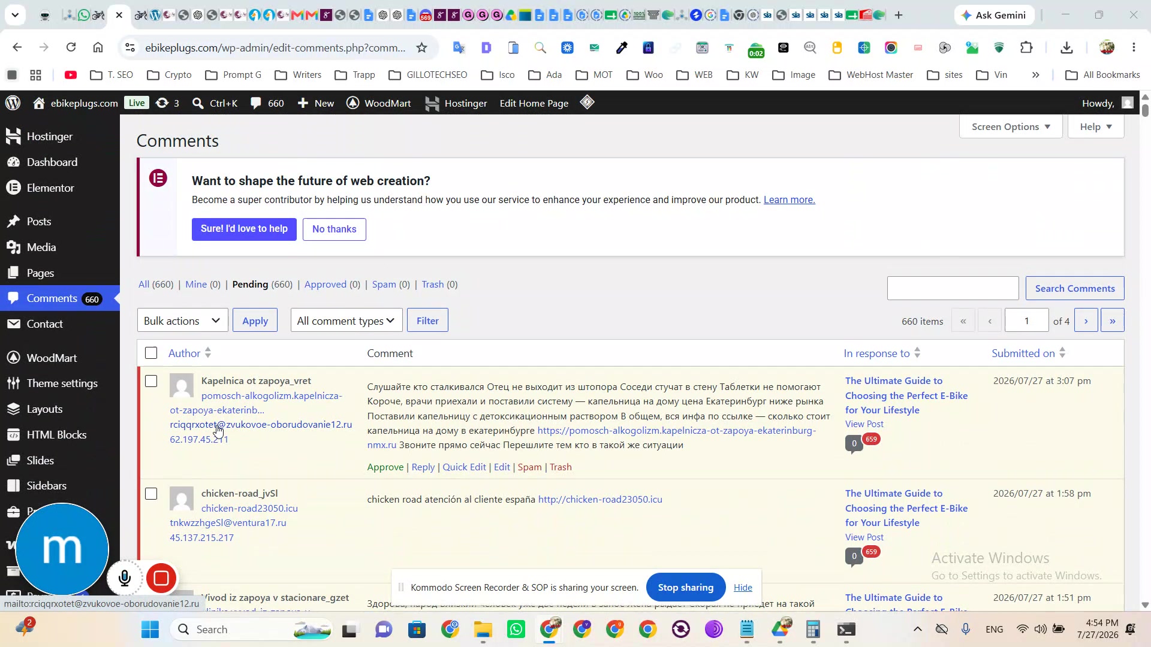Focus the Search Comments text box
This screenshot has width=1151, height=647.
[953, 288]
